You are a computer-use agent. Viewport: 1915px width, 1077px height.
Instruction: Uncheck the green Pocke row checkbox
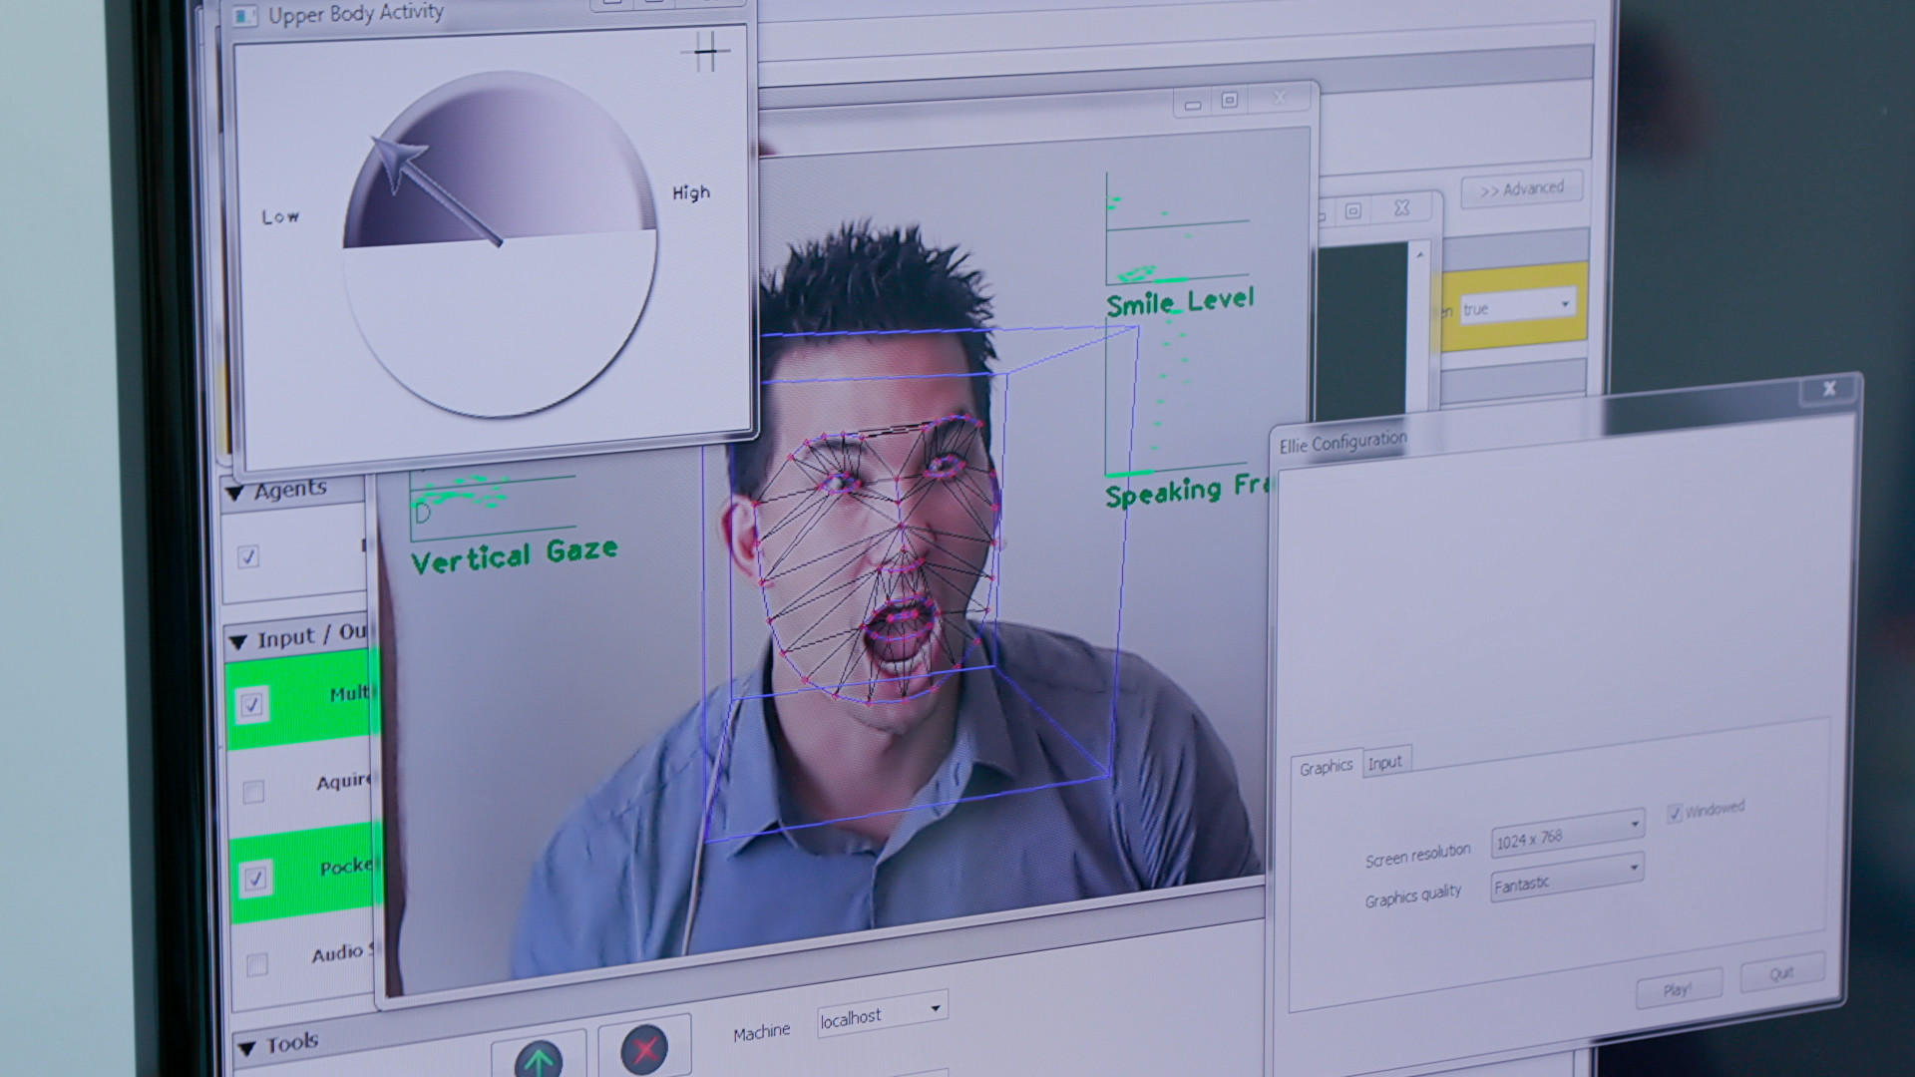pos(254,878)
